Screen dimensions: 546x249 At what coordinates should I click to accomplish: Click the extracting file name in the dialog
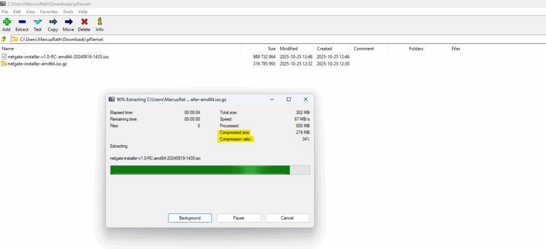[x=155, y=159]
